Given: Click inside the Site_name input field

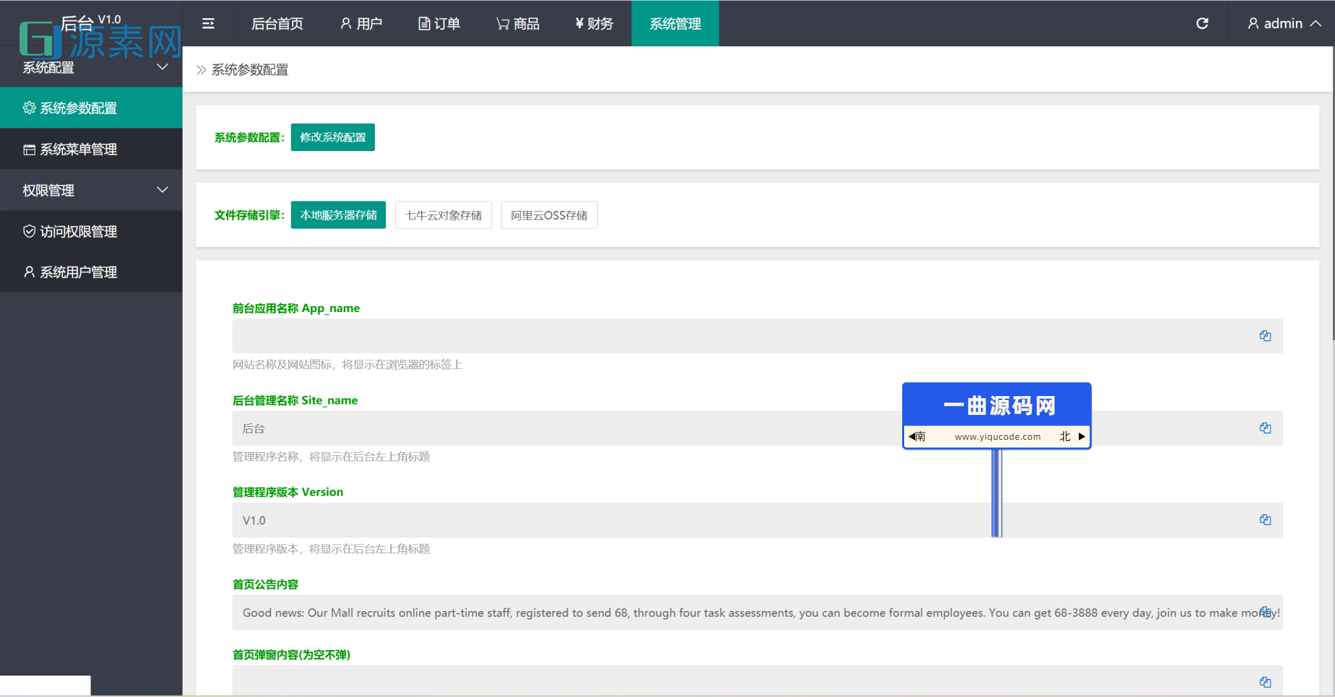Looking at the screenshot, I should click(x=521, y=428).
